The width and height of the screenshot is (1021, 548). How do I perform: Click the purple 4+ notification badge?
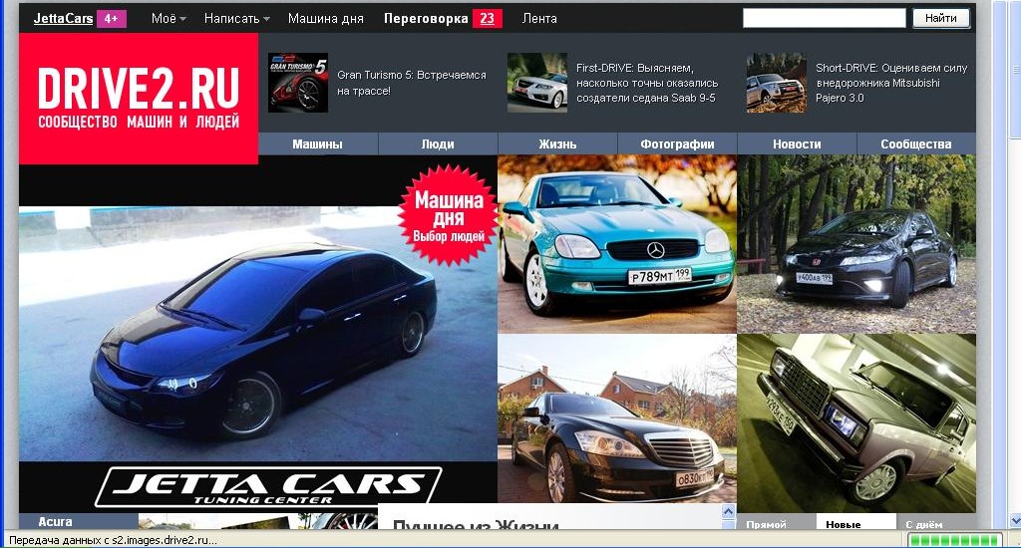pos(112,18)
